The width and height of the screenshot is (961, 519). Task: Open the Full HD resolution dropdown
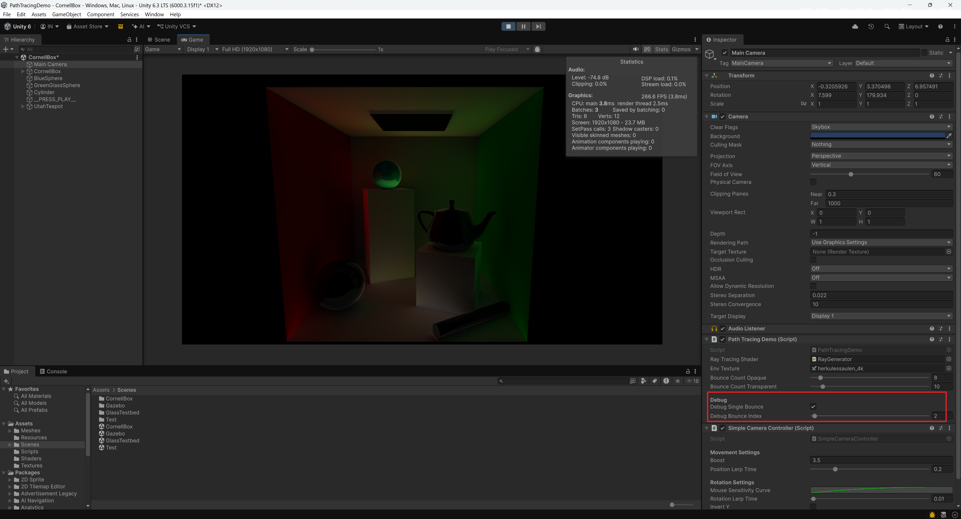coord(255,49)
